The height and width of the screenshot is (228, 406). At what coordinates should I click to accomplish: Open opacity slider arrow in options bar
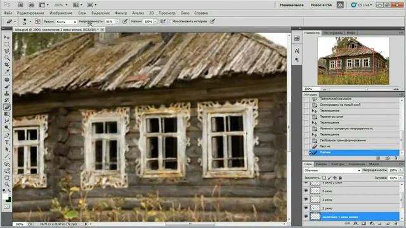pyautogui.click(x=117, y=22)
